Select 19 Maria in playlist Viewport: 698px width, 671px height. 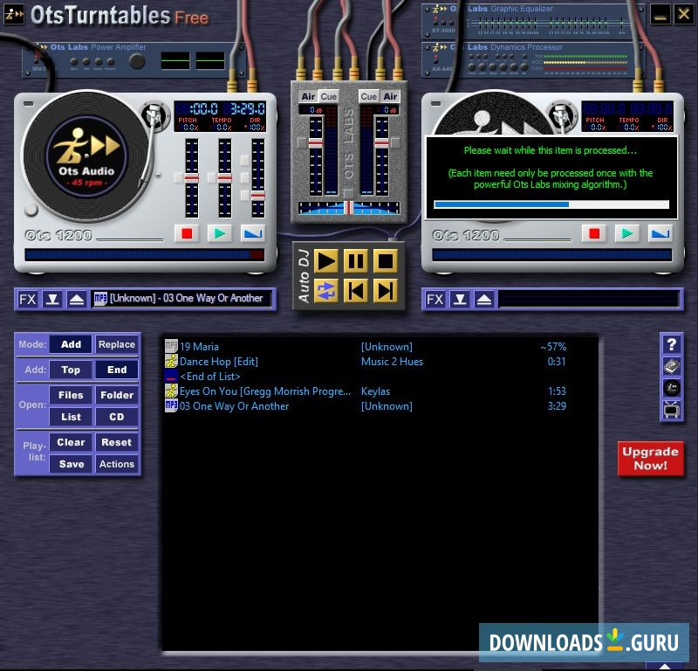pyautogui.click(x=366, y=347)
